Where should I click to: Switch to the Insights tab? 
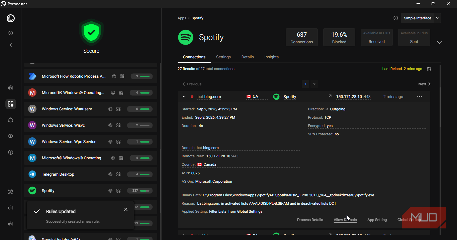pos(271,57)
